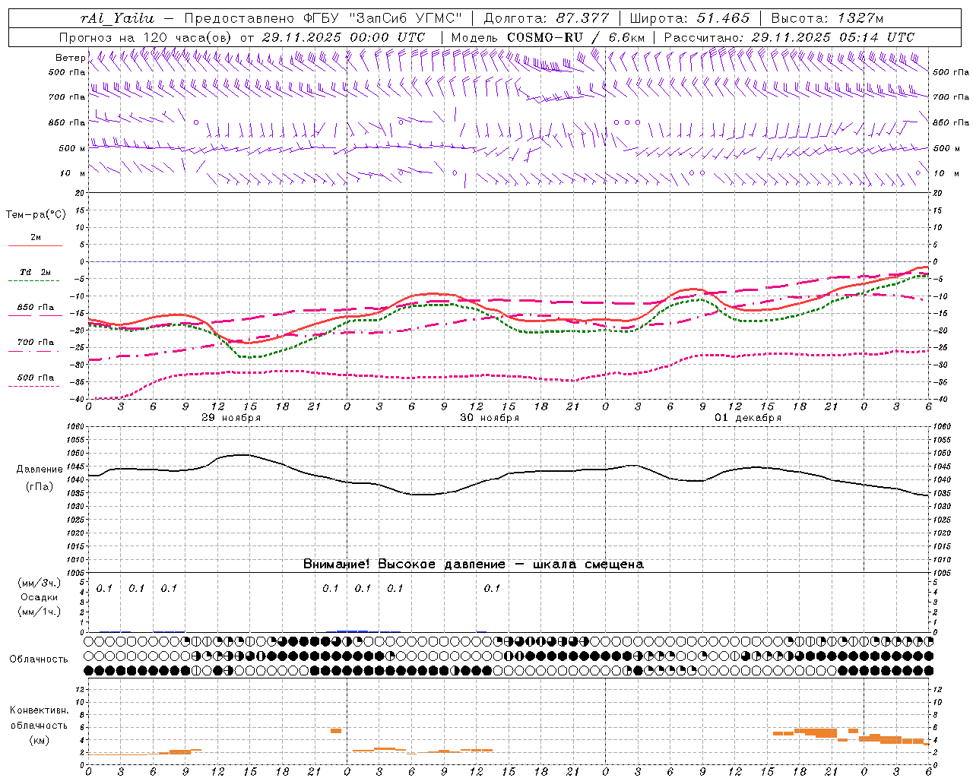The image size is (973, 778).
Task: Click the pink dotted line sample under 500 гПа legend
Action: point(35,386)
